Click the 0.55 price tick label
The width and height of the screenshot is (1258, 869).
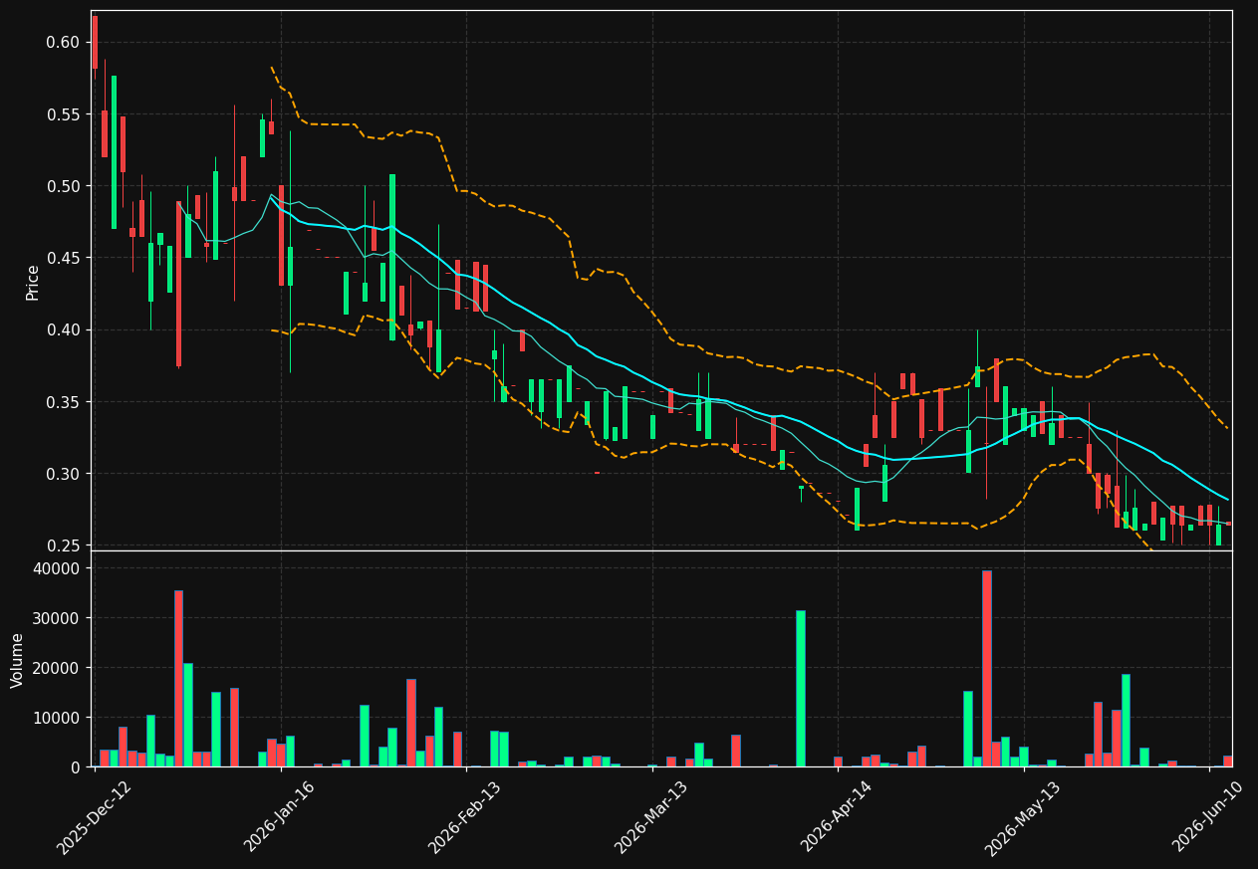pyautogui.click(x=63, y=114)
